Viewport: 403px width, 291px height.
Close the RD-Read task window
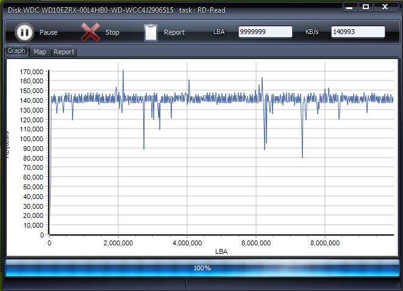tap(385, 7)
